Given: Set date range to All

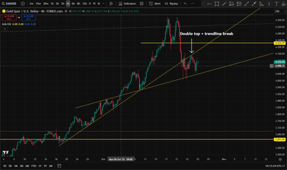Looking at the screenshot, I should tap(51, 166).
